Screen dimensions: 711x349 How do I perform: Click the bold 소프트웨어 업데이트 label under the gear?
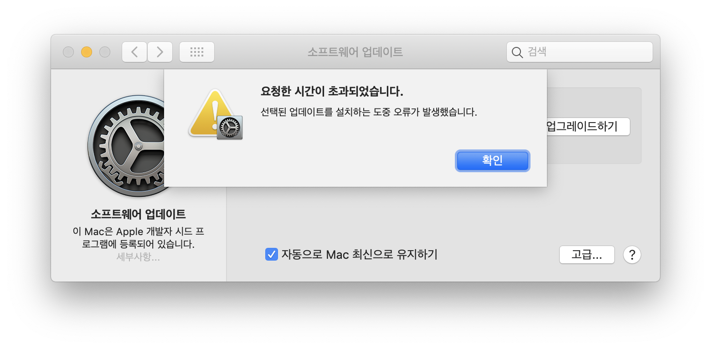[138, 214]
